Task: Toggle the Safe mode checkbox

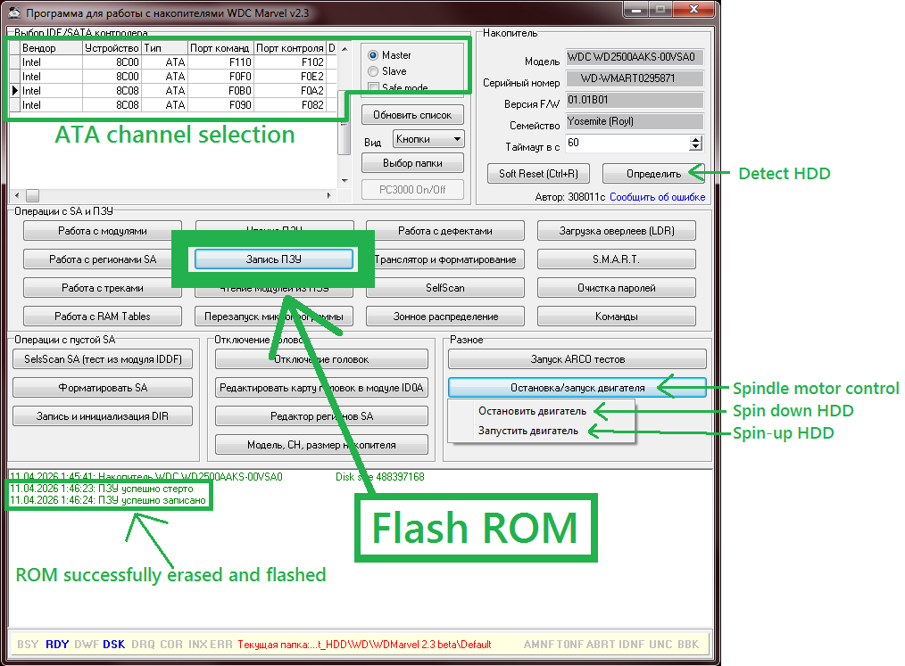Action: tap(373, 87)
